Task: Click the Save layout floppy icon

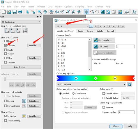Action: tap(15, 12)
